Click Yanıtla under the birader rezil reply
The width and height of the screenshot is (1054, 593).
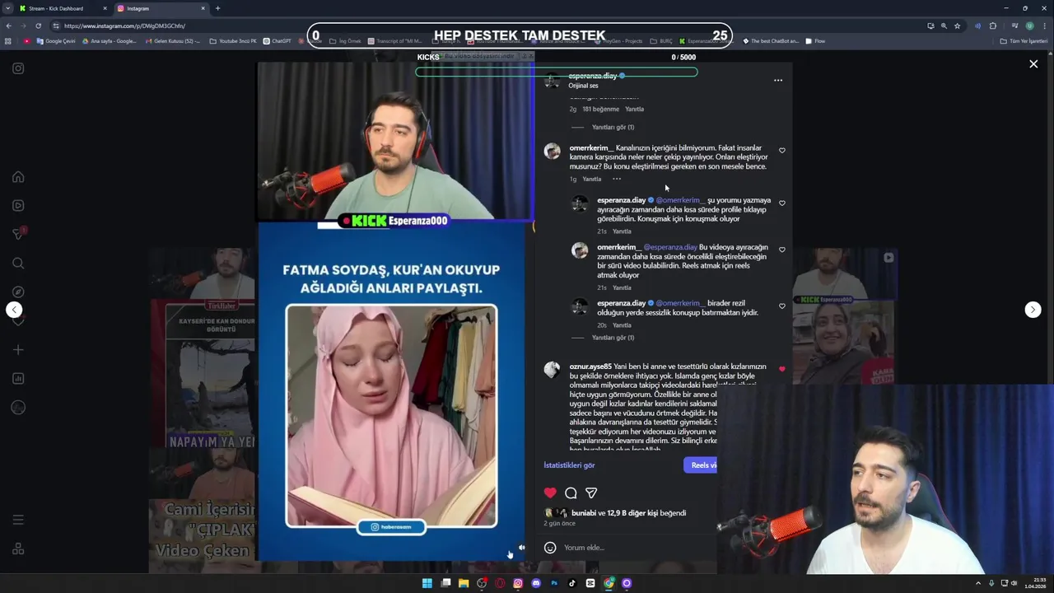[622, 325]
